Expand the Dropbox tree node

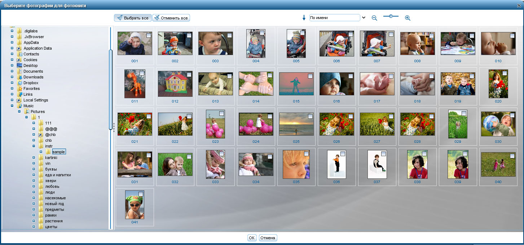tap(12, 83)
